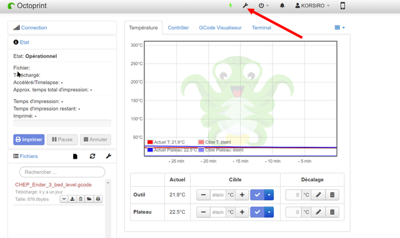Open notifications bell icon
Screen dimensions: 400x238
tap(282, 6)
